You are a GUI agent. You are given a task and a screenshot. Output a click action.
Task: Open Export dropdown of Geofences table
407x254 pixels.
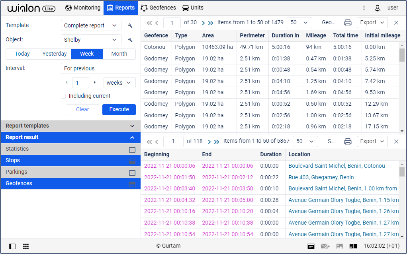tap(372, 23)
